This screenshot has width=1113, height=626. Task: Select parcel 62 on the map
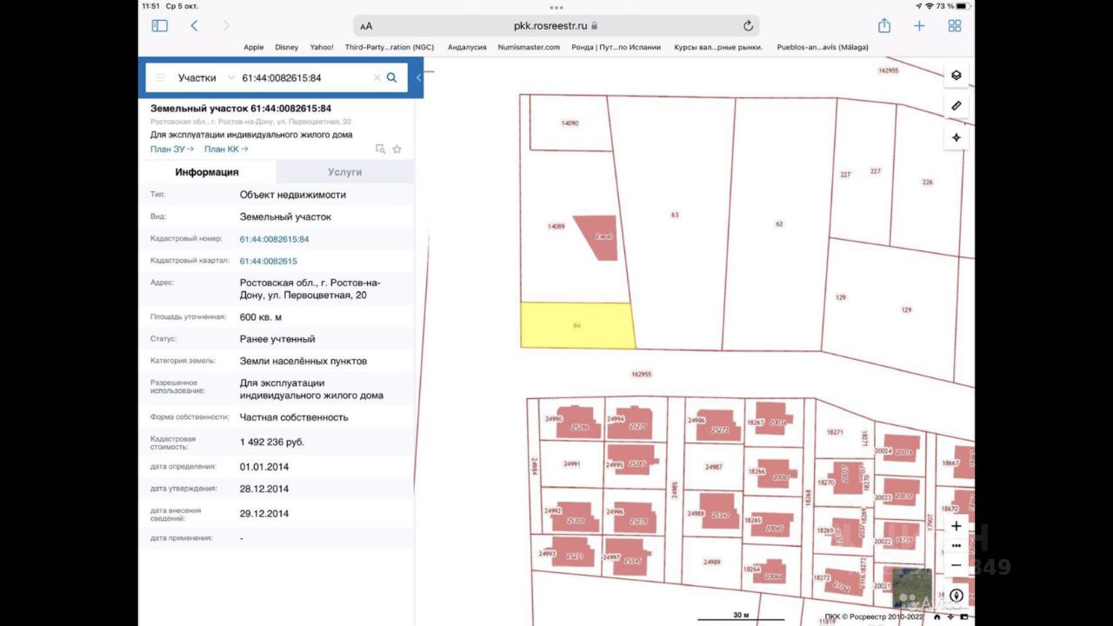[779, 223]
